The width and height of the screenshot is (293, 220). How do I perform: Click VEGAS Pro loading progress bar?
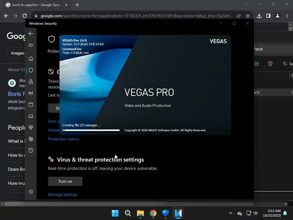point(91,130)
